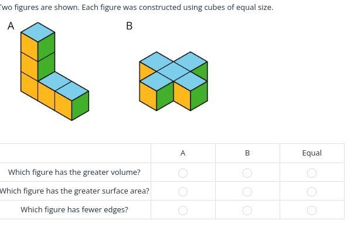Click the figure A cube drawing
The height and width of the screenshot is (231, 354).
click(55, 71)
